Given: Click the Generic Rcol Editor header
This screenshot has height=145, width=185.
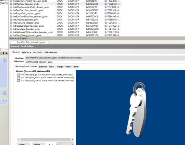Looking at the screenshot, I should pos(97,47).
